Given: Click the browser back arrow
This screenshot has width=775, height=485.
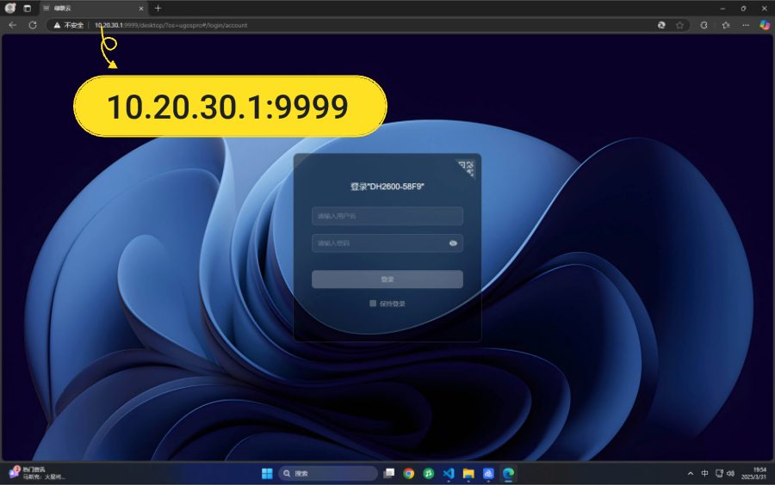Looking at the screenshot, I should pos(13,25).
